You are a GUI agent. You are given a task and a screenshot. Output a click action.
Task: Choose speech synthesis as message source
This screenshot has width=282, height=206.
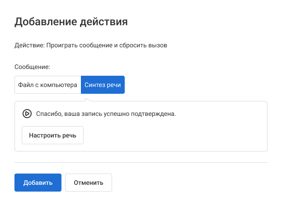coord(103,85)
